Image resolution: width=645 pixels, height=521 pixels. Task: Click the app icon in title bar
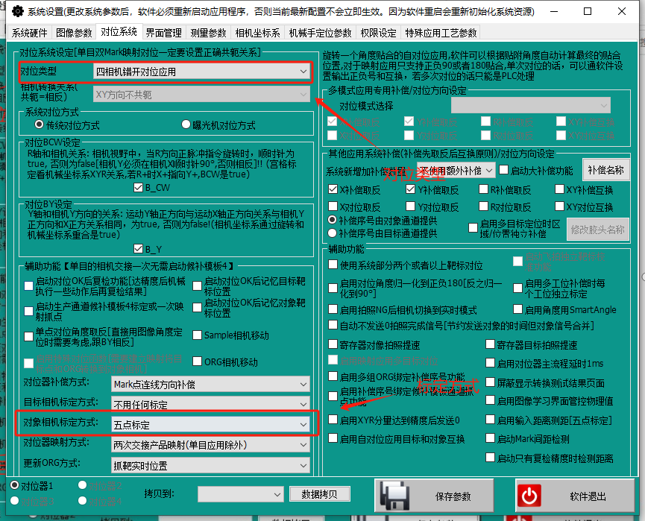pos(10,12)
